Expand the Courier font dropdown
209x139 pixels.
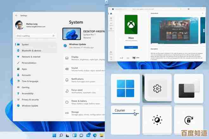click(135, 110)
